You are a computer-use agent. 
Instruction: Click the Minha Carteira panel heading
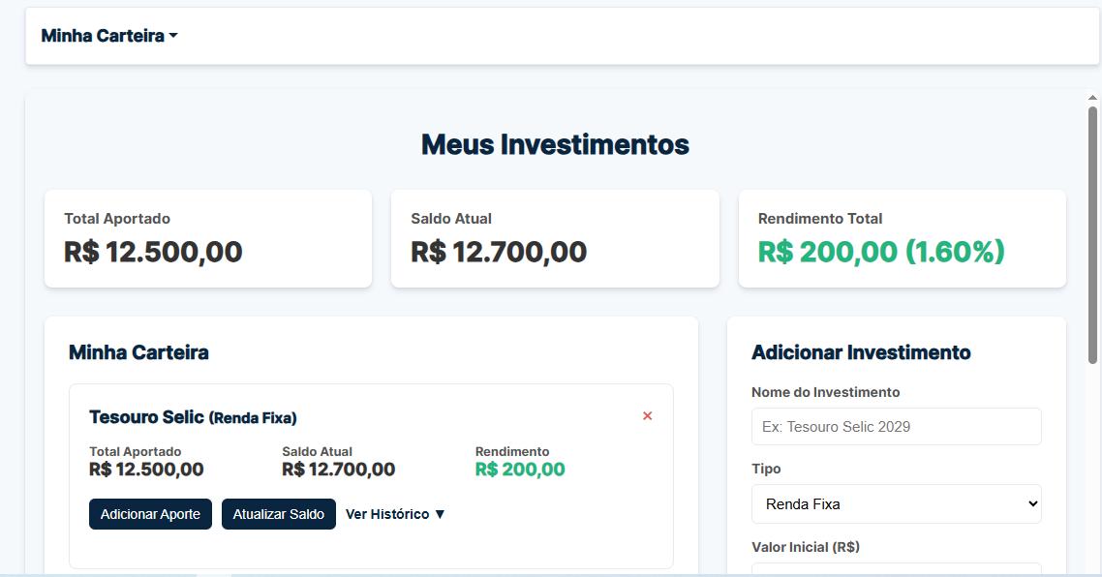click(x=138, y=352)
